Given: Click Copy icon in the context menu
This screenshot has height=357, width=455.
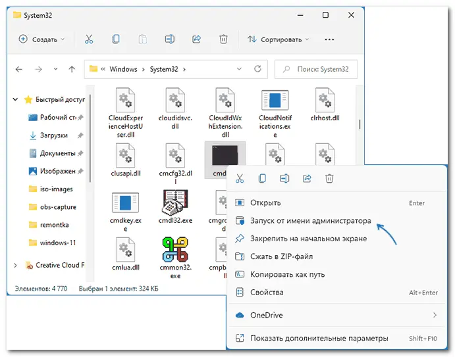Looking at the screenshot, I should [x=262, y=178].
